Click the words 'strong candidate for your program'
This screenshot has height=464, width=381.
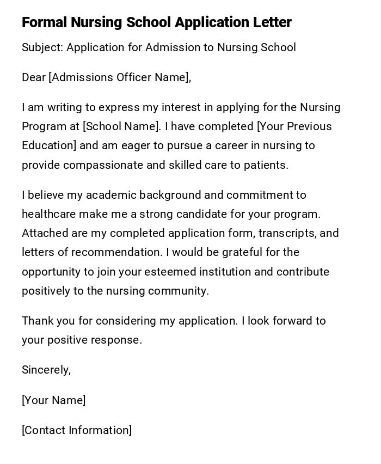pos(239,214)
